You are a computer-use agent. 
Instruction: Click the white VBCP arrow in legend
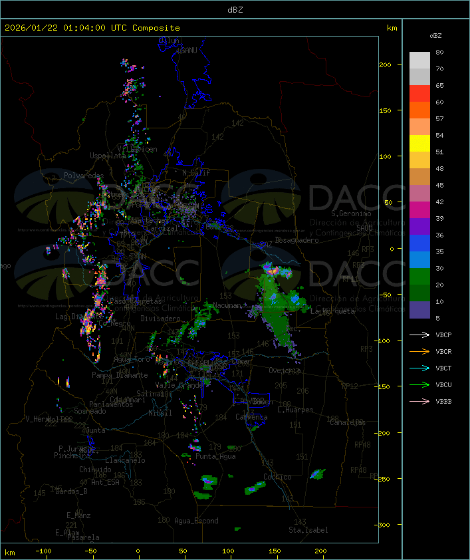[420, 335]
